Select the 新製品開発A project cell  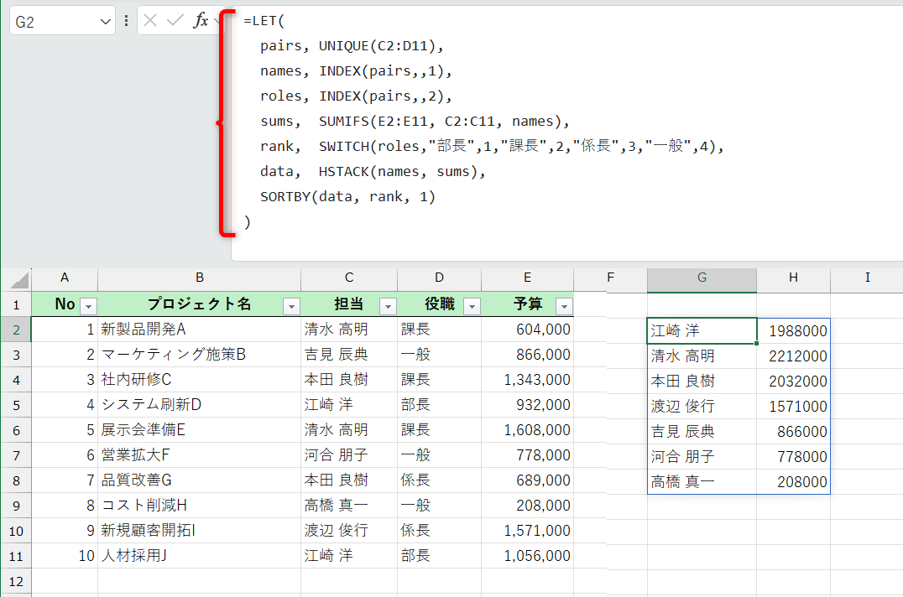pyautogui.click(x=199, y=330)
